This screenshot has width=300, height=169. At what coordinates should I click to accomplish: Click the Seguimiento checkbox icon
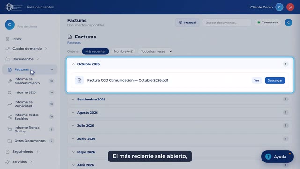click(7, 152)
